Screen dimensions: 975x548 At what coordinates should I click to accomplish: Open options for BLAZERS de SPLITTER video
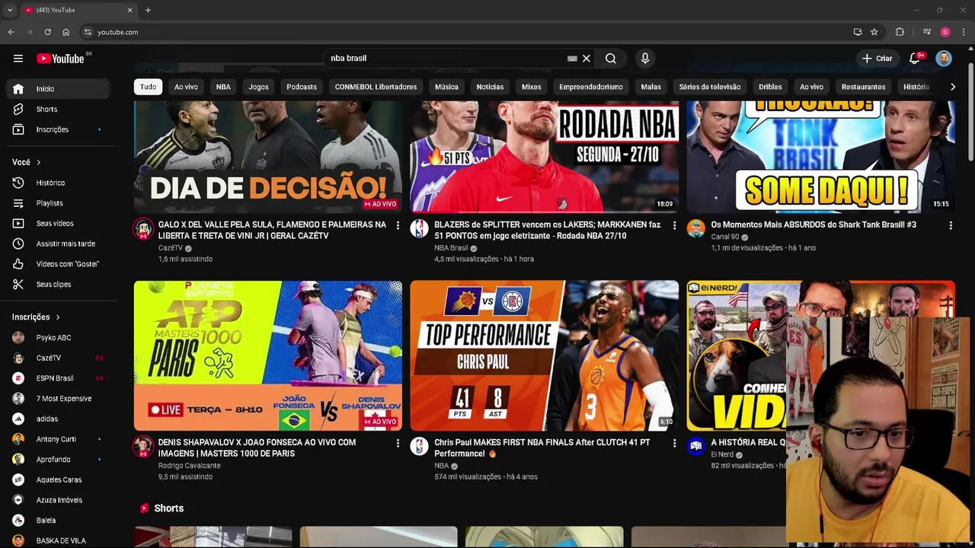click(x=674, y=225)
